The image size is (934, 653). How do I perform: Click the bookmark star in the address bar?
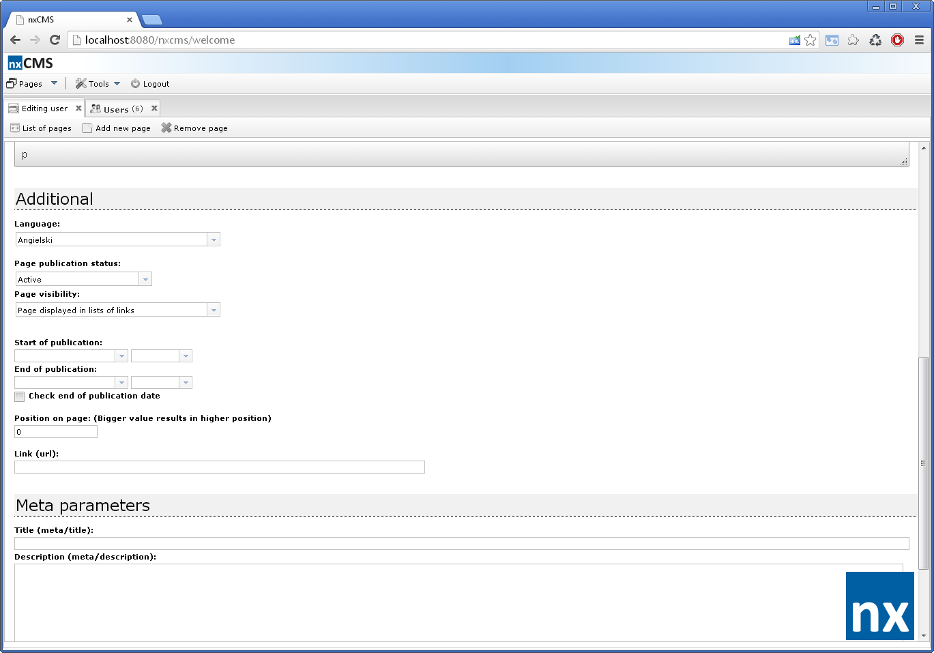(x=811, y=40)
